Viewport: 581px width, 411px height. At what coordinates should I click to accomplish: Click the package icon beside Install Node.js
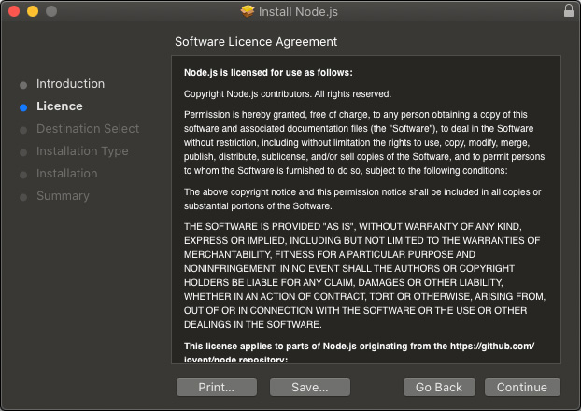pyautogui.click(x=248, y=11)
